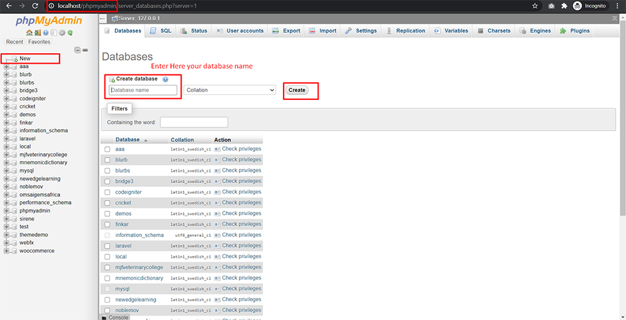626x320 pixels.
Task: Click the collapse-all icon in navigation tree
Action: point(78,50)
